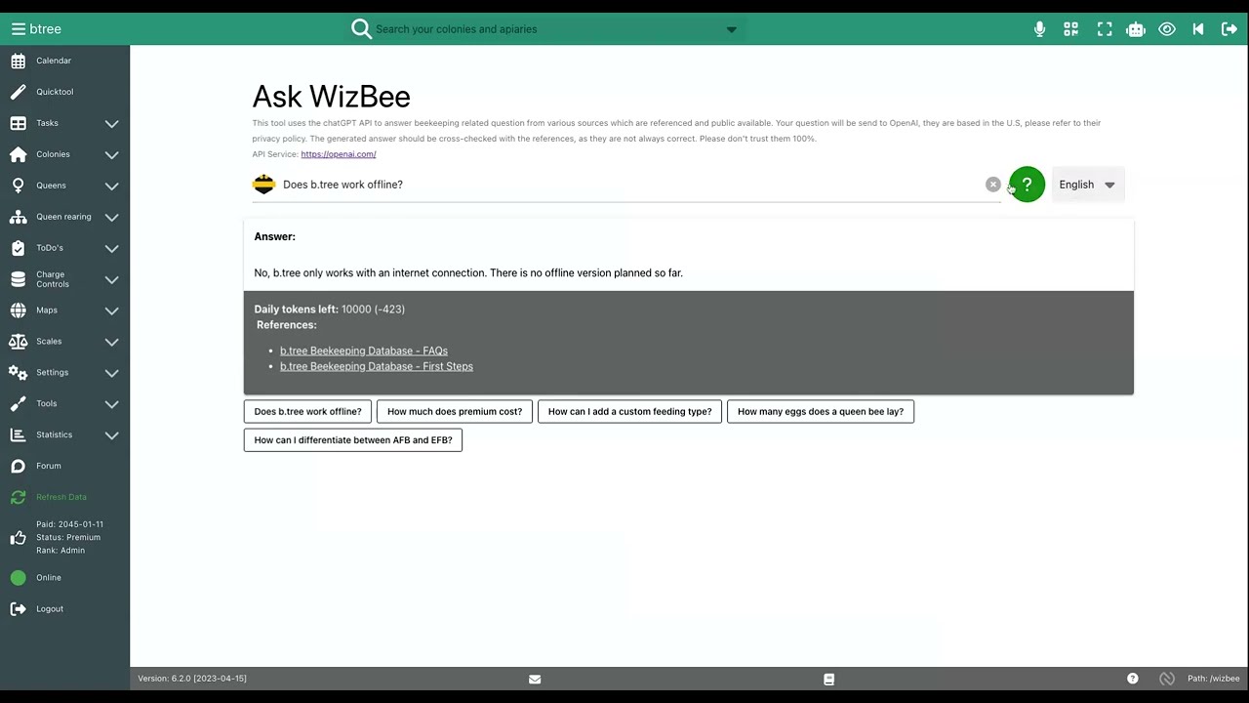This screenshot has height=703, width=1249.
Task: Click the Colonies home icon
Action: click(x=18, y=154)
